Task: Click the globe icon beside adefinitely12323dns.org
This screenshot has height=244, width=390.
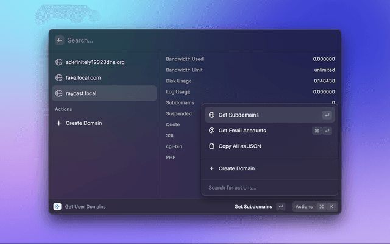Action: 59,62
